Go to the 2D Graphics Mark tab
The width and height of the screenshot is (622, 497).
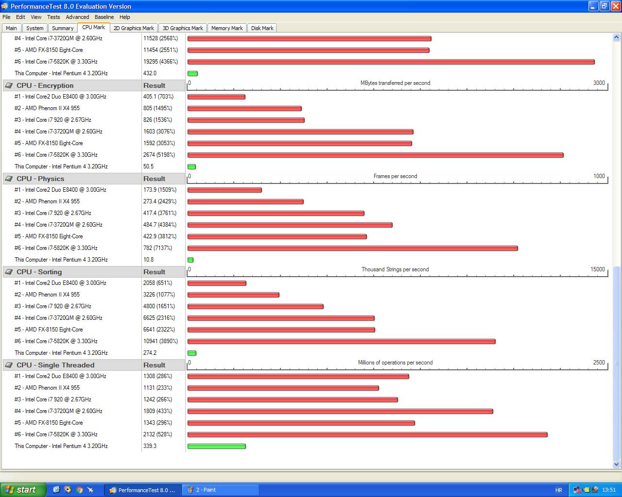tap(134, 28)
